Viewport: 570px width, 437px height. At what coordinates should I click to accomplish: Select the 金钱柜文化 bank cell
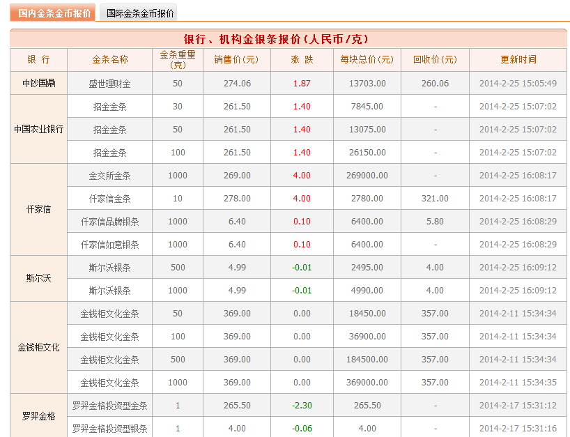point(38,348)
